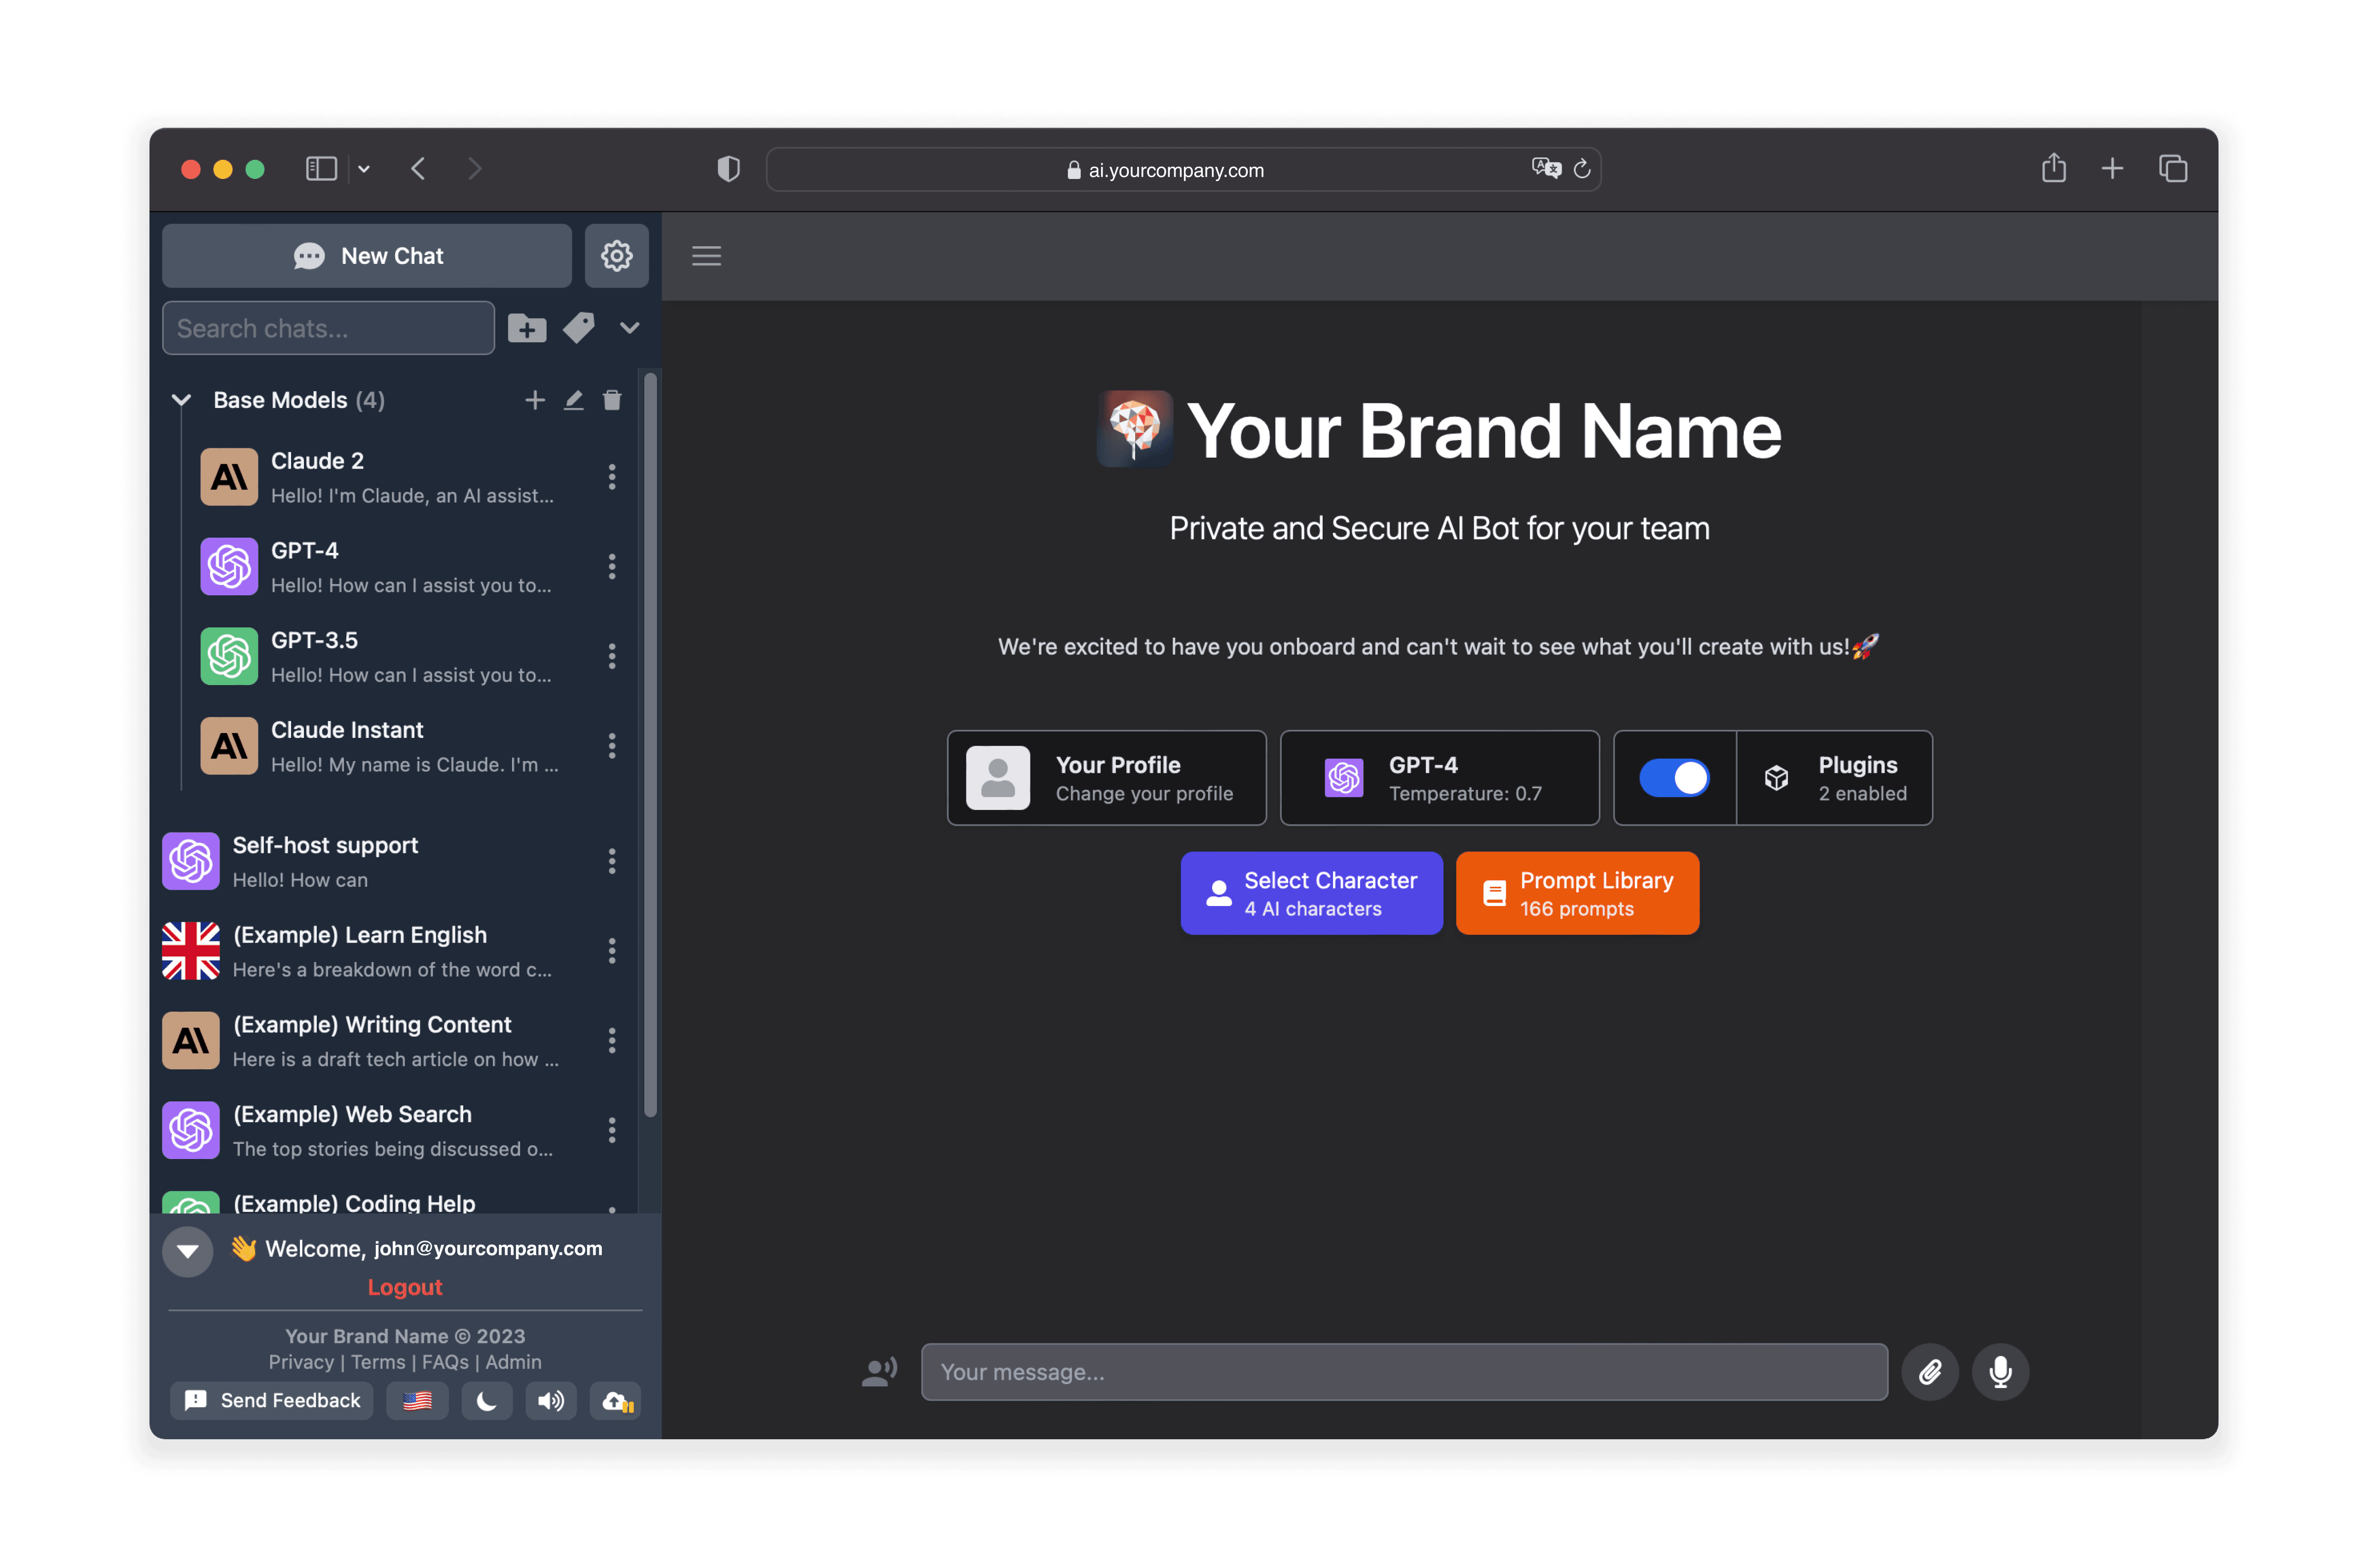
Task: Toggle plugins switch off
Action: (x=1674, y=778)
